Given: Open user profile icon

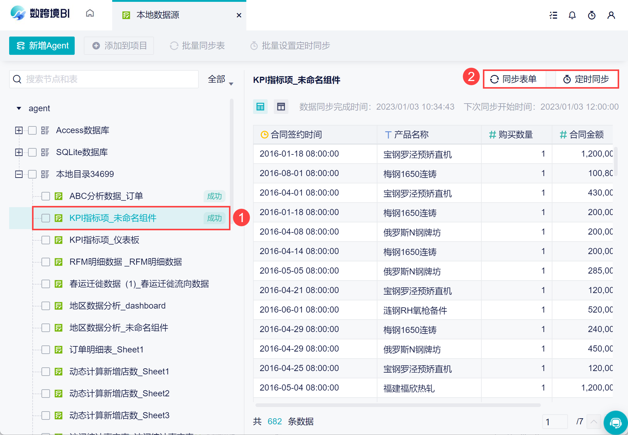Looking at the screenshot, I should coord(611,15).
